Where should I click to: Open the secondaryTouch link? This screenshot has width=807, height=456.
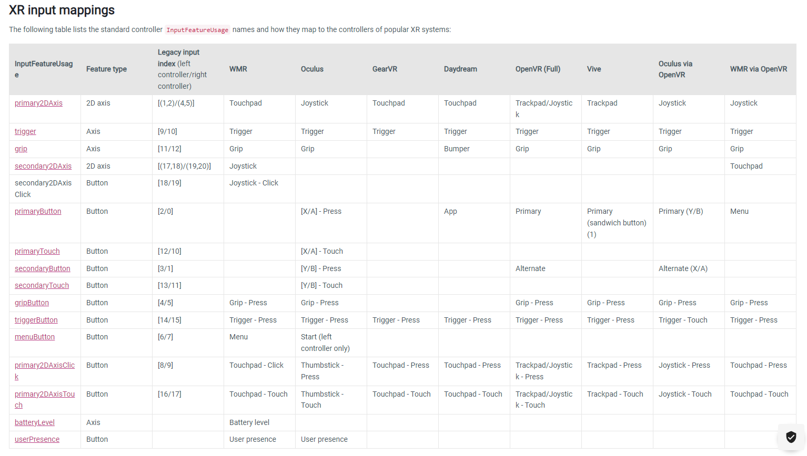[42, 285]
